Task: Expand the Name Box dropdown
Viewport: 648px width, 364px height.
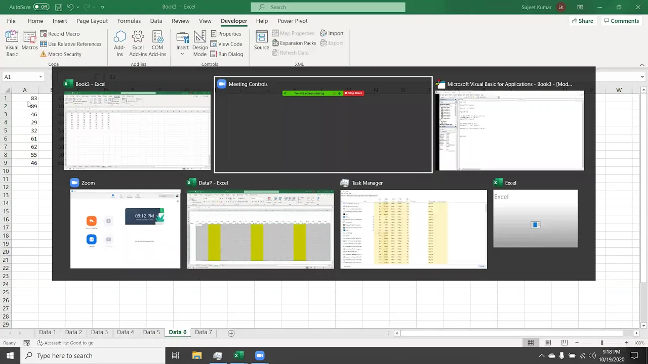Action: (x=40, y=77)
